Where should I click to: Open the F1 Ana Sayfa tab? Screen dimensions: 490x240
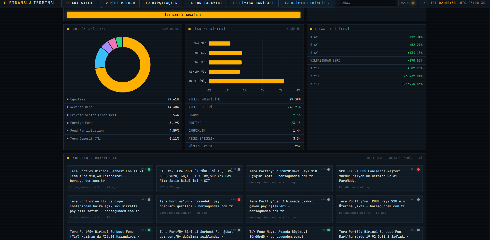point(79,3)
